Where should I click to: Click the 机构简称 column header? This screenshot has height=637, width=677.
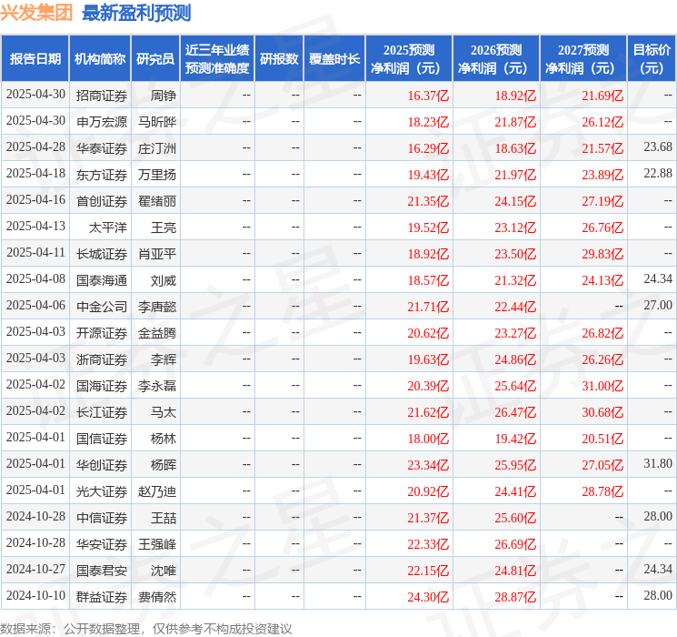click(x=100, y=58)
